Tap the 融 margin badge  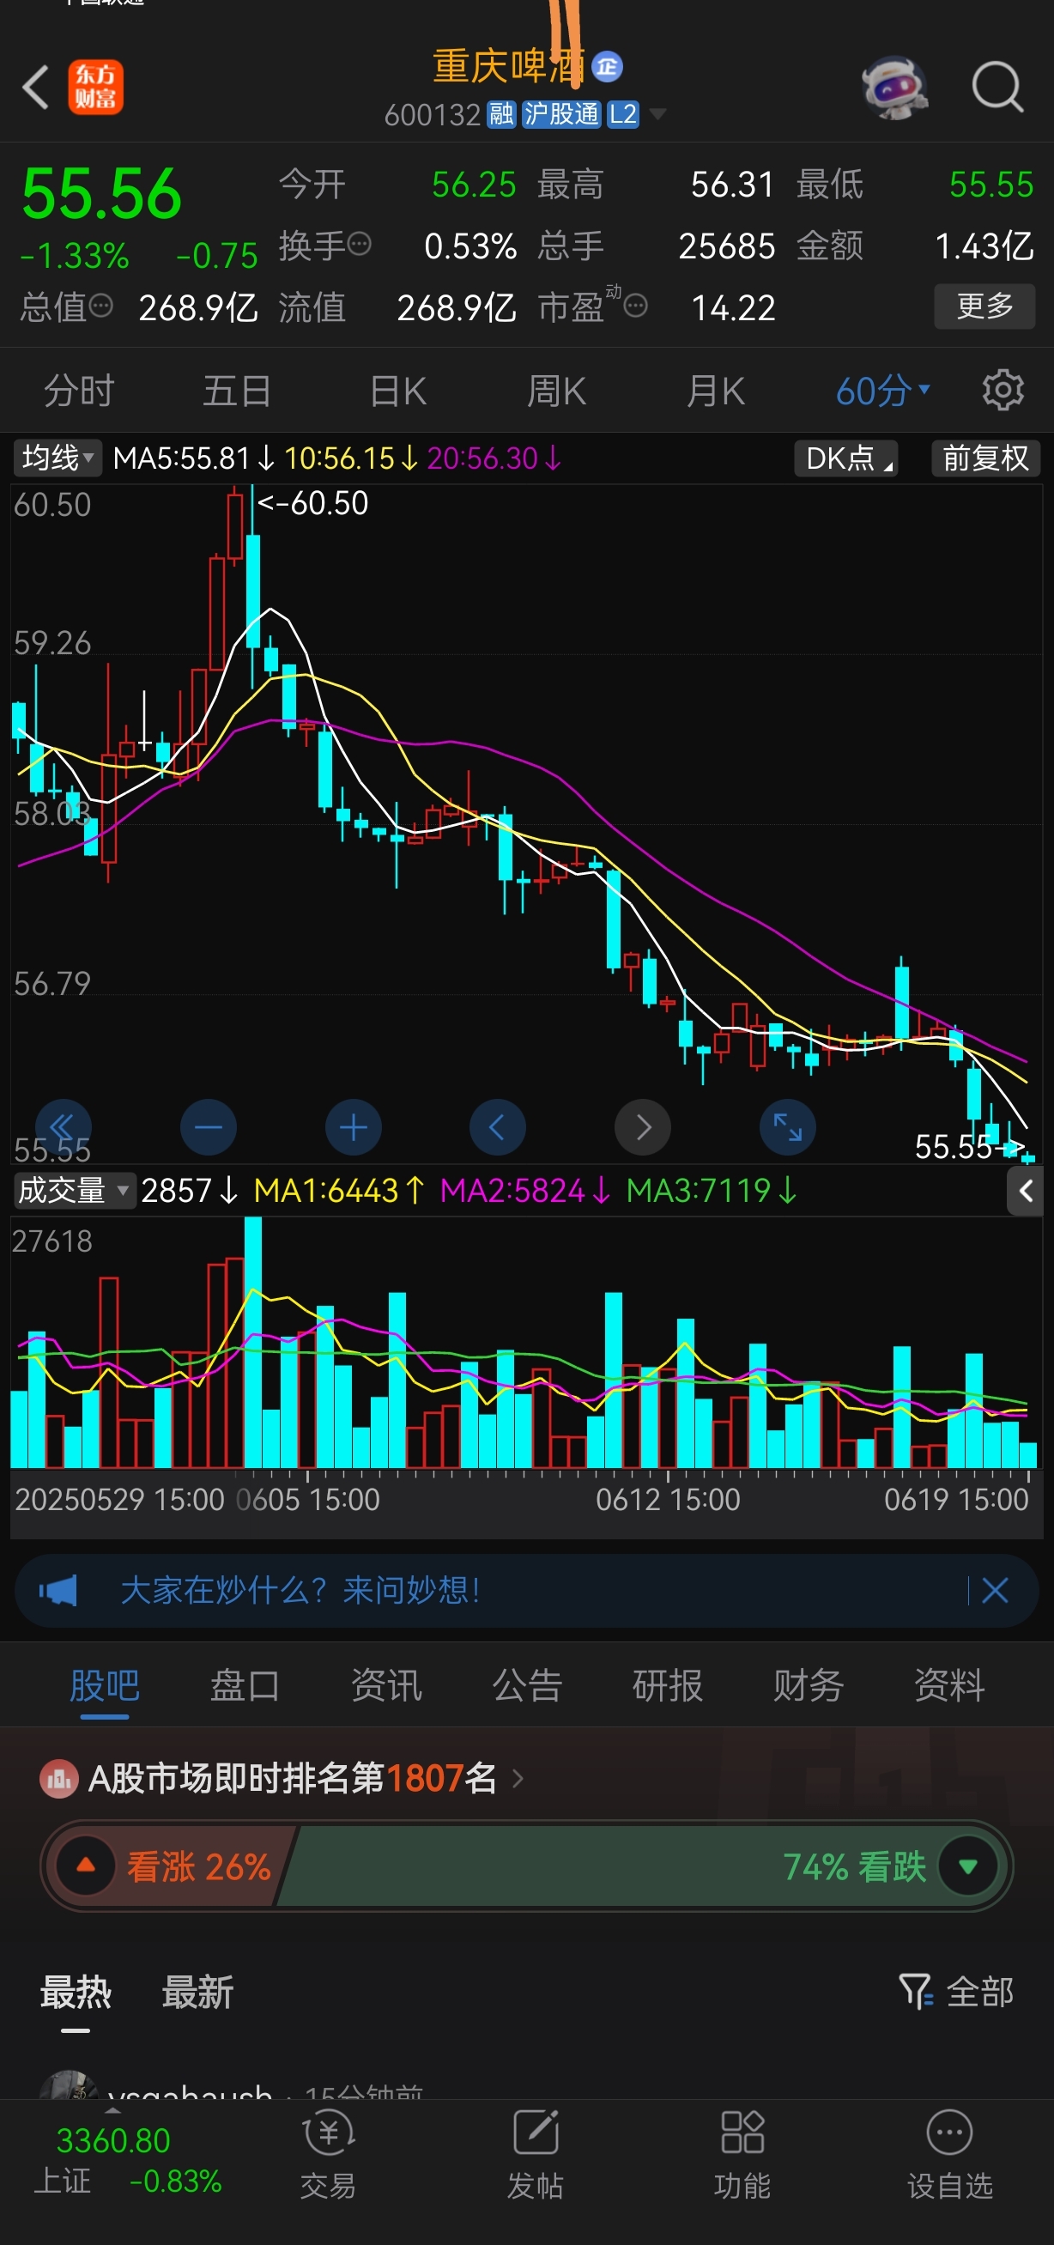click(501, 114)
